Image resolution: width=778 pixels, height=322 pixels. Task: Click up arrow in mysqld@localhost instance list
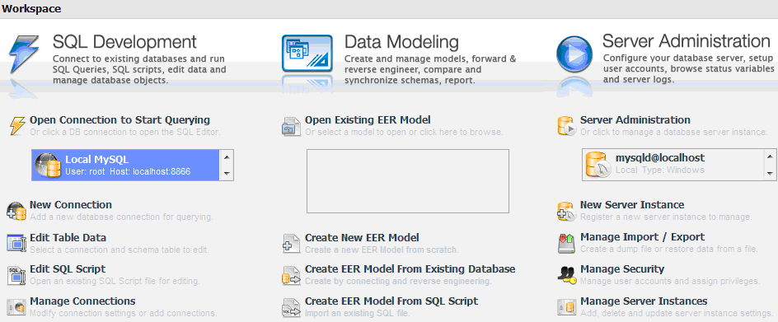(770, 156)
